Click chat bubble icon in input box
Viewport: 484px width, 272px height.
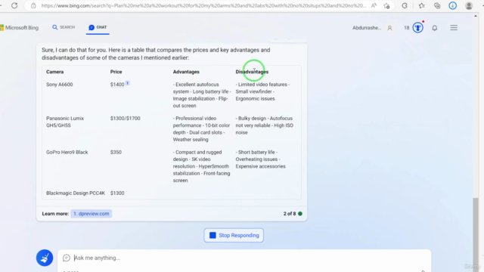pyautogui.click(x=67, y=258)
